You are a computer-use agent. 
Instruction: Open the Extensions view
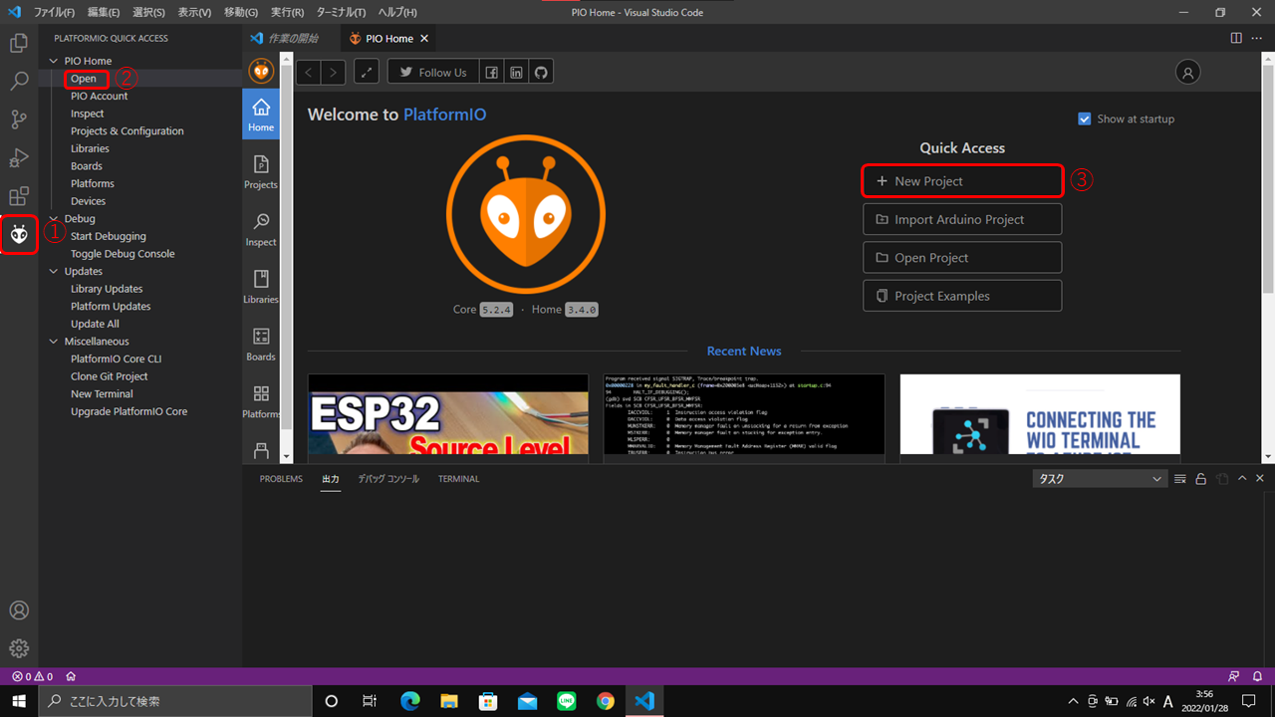(x=19, y=196)
